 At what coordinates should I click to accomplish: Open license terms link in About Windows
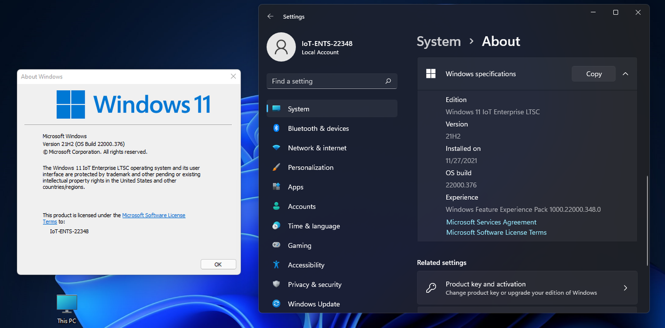154,215
